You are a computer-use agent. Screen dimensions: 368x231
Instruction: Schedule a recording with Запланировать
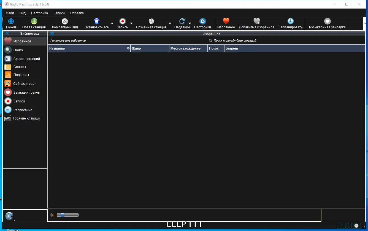291,23
